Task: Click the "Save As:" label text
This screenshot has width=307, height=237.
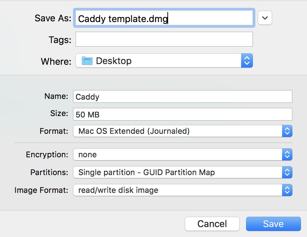Action: [53, 18]
